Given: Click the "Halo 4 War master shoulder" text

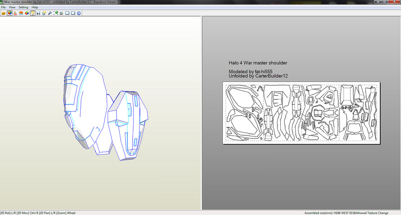Looking at the screenshot, I should point(258,63).
